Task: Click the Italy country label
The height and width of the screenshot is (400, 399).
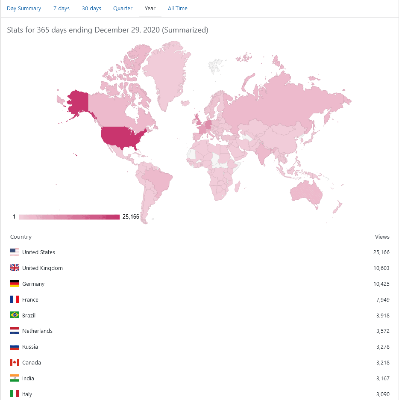Action: 27,394
